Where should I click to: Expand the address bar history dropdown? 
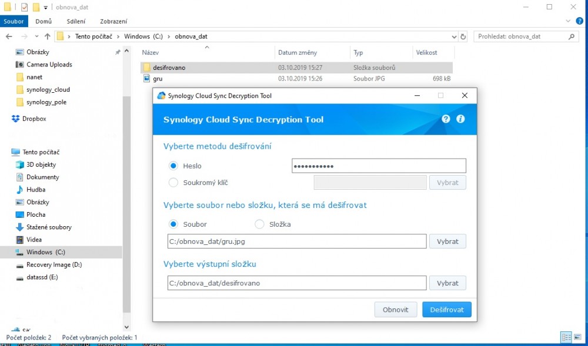(454, 36)
